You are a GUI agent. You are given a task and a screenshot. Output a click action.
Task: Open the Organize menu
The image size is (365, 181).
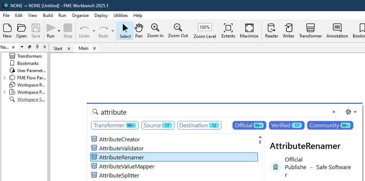point(80,16)
